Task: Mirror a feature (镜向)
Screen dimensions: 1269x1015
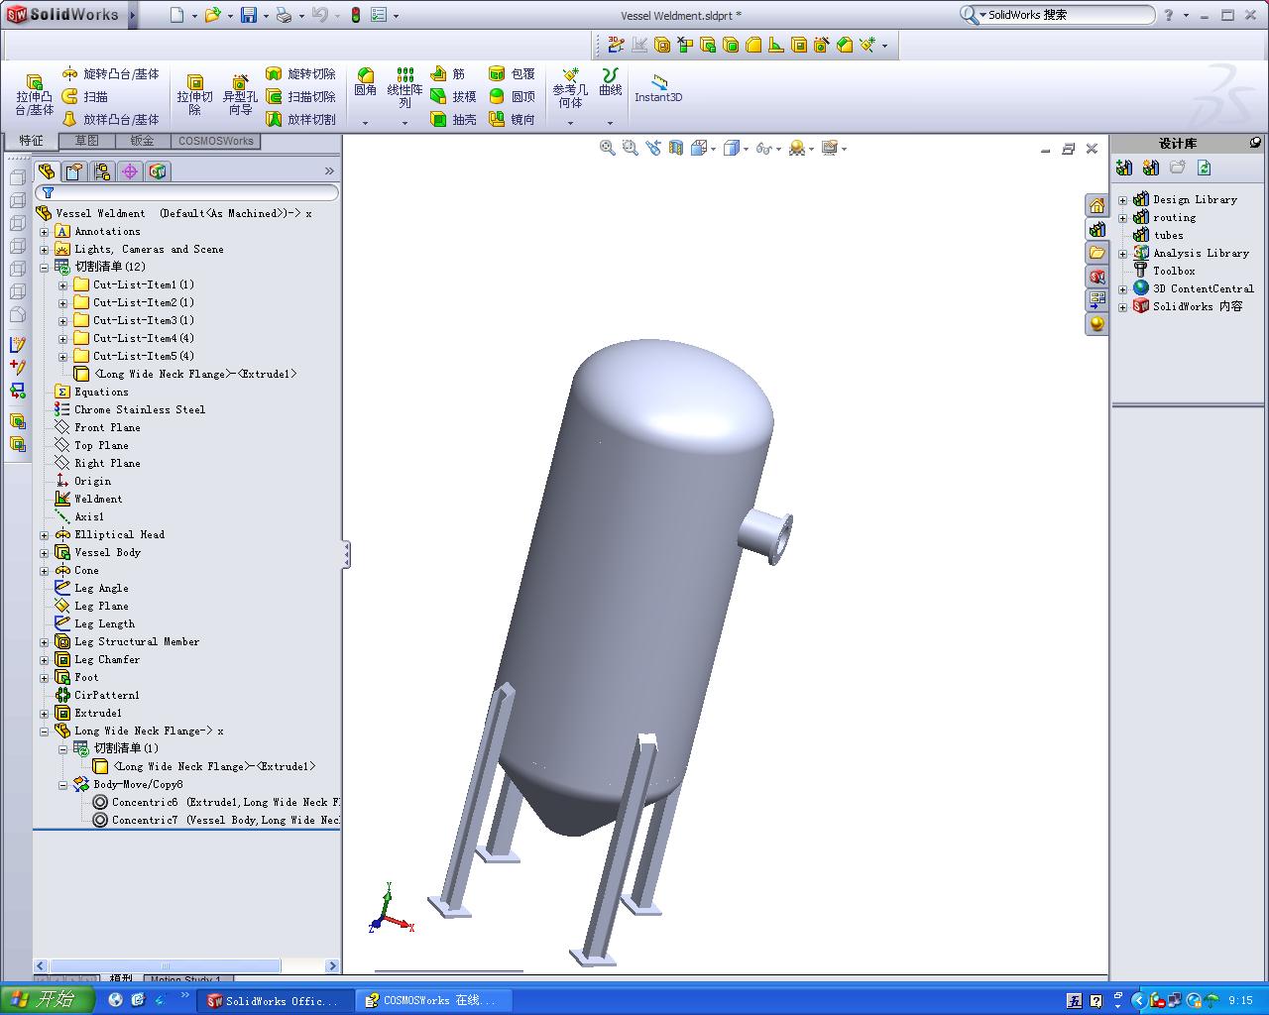Action: tap(512, 119)
